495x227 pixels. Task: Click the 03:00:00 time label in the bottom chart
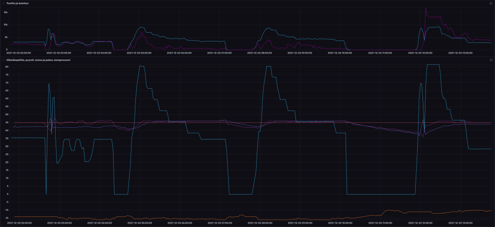coord(59,223)
